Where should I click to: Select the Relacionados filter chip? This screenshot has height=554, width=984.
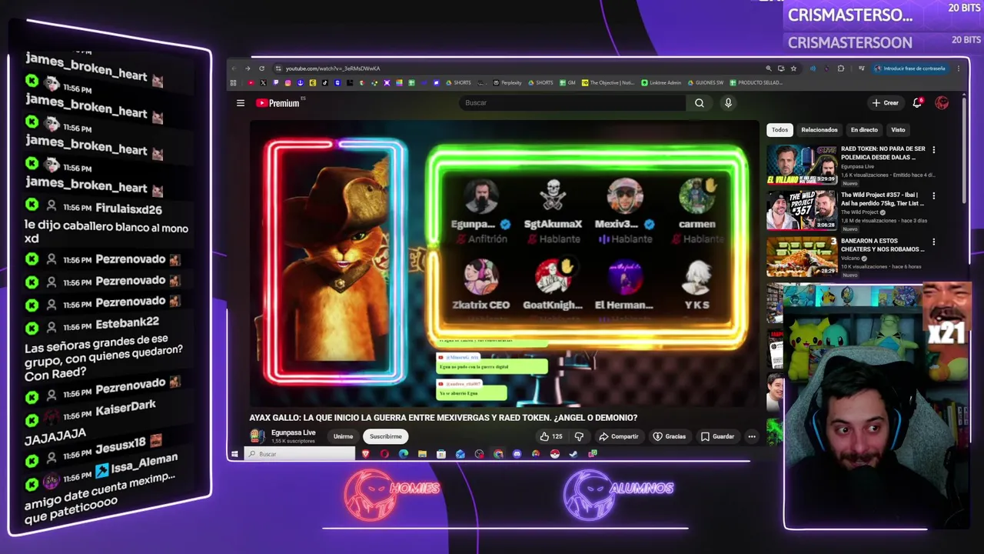(819, 130)
